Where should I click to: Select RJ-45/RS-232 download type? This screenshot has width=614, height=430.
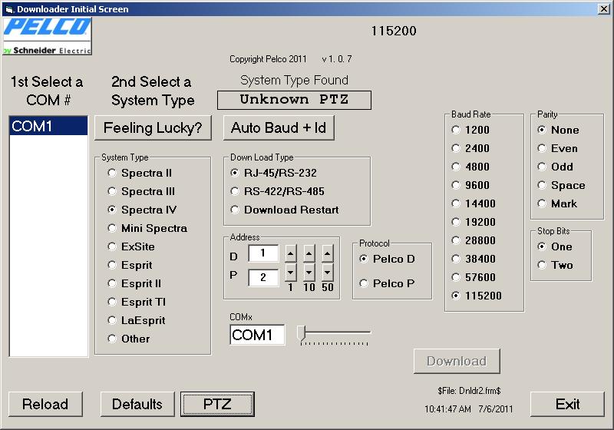[274, 173]
